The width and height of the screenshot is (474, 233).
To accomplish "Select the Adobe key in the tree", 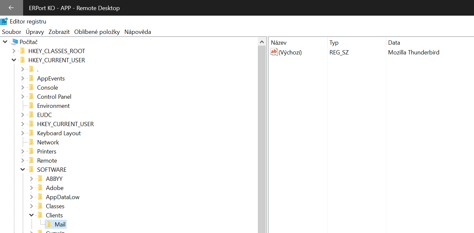I will [x=54, y=188].
